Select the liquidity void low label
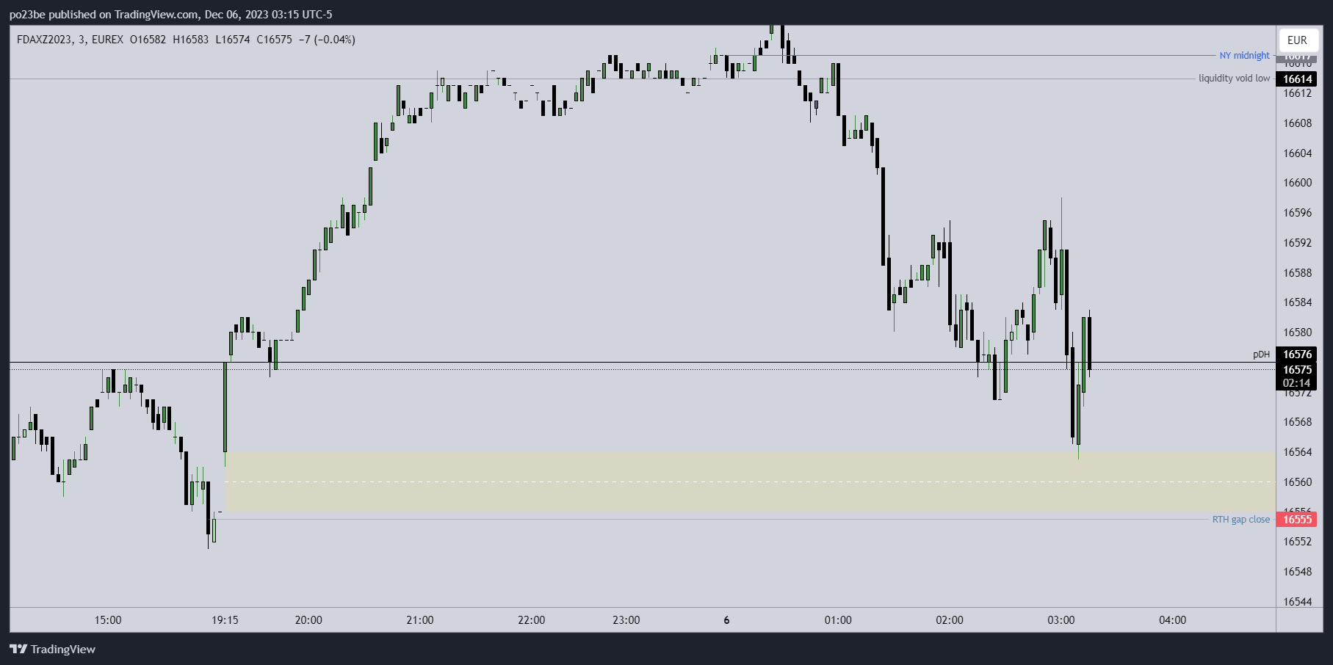Image resolution: width=1333 pixels, height=665 pixels. click(x=1234, y=79)
